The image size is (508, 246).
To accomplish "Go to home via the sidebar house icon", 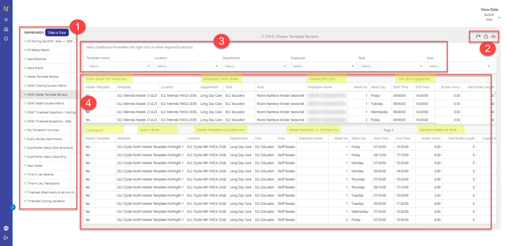I will [6, 29].
